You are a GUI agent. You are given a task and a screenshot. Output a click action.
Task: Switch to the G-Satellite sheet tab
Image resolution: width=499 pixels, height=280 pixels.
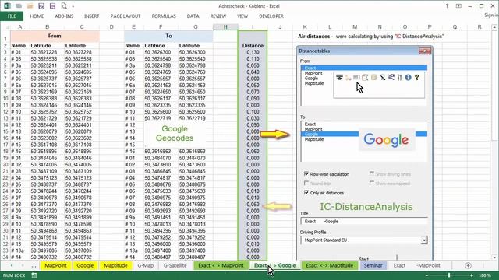tap(175, 265)
